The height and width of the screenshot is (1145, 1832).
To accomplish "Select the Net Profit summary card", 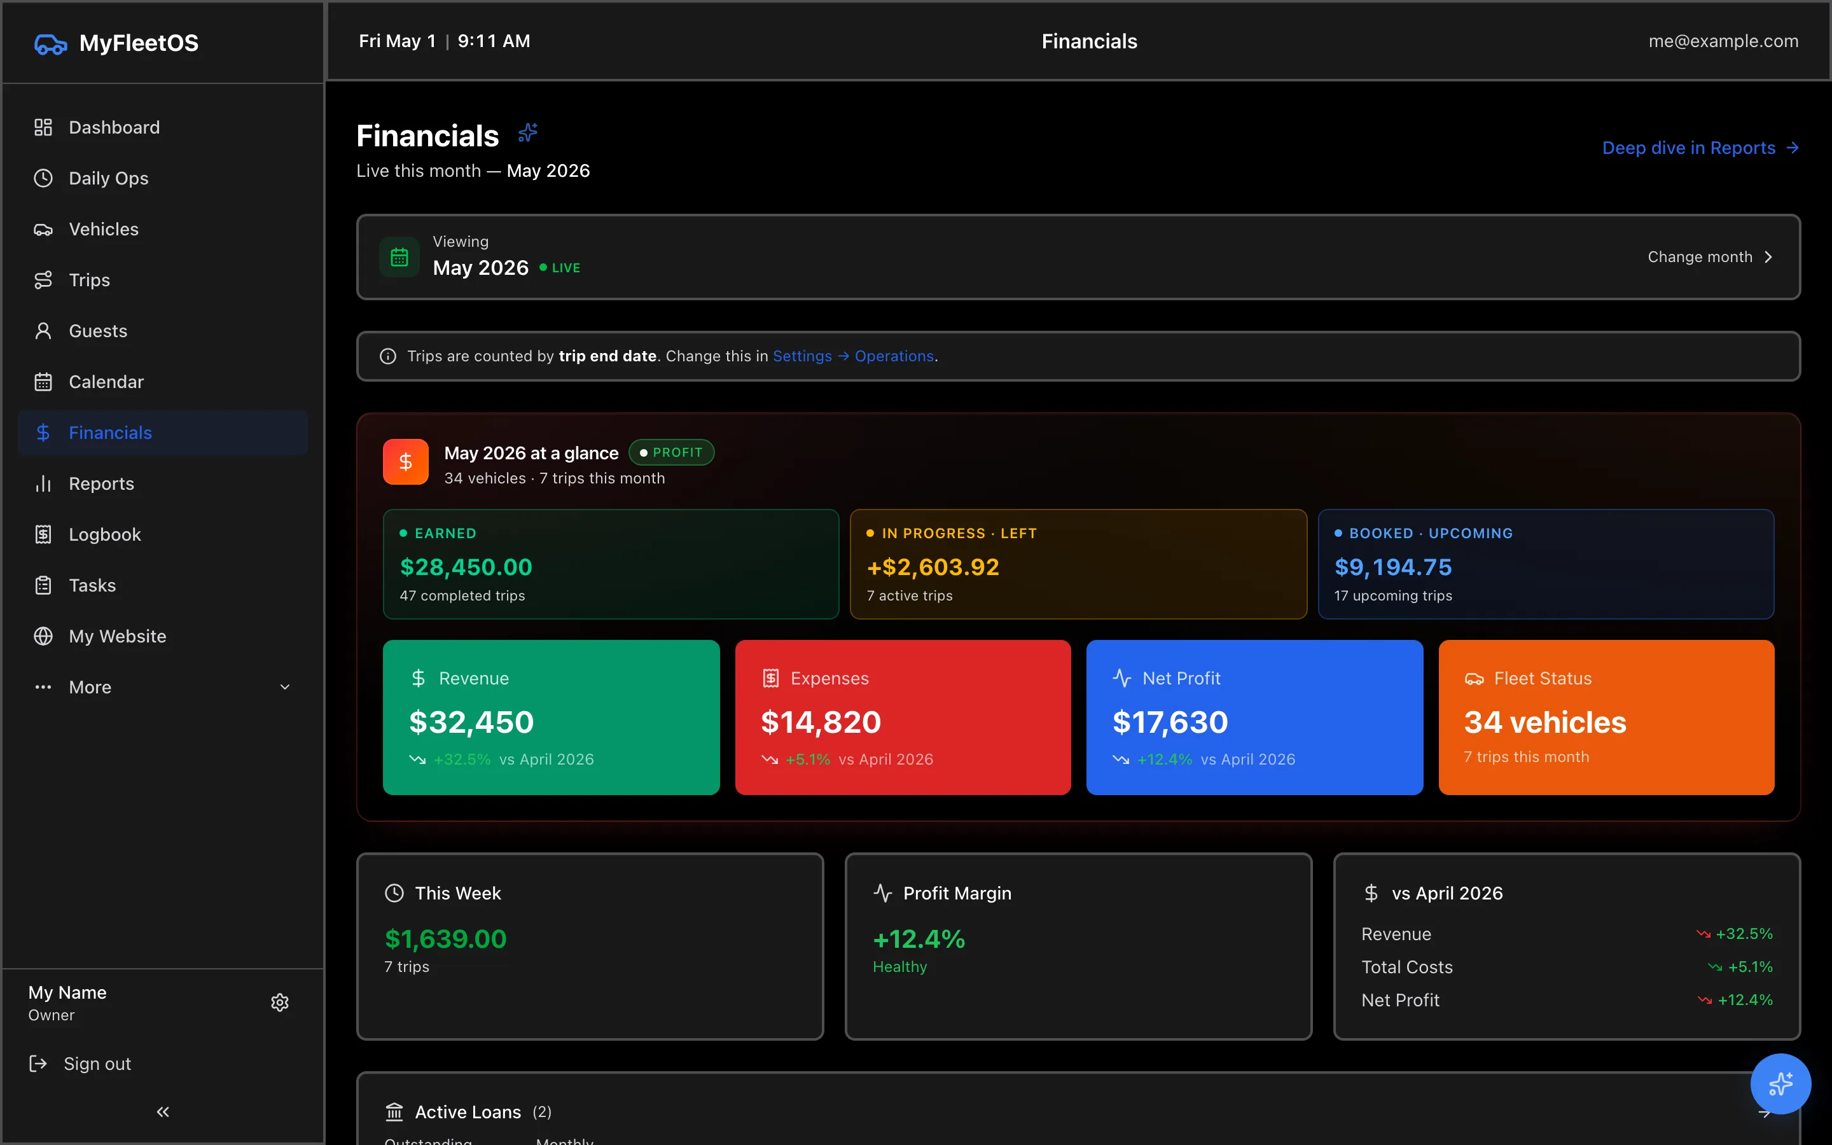I will tap(1254, 717).
